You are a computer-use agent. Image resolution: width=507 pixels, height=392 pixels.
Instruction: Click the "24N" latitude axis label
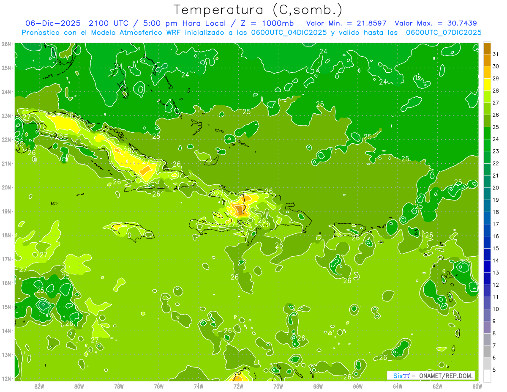click(x=6, y=92)
